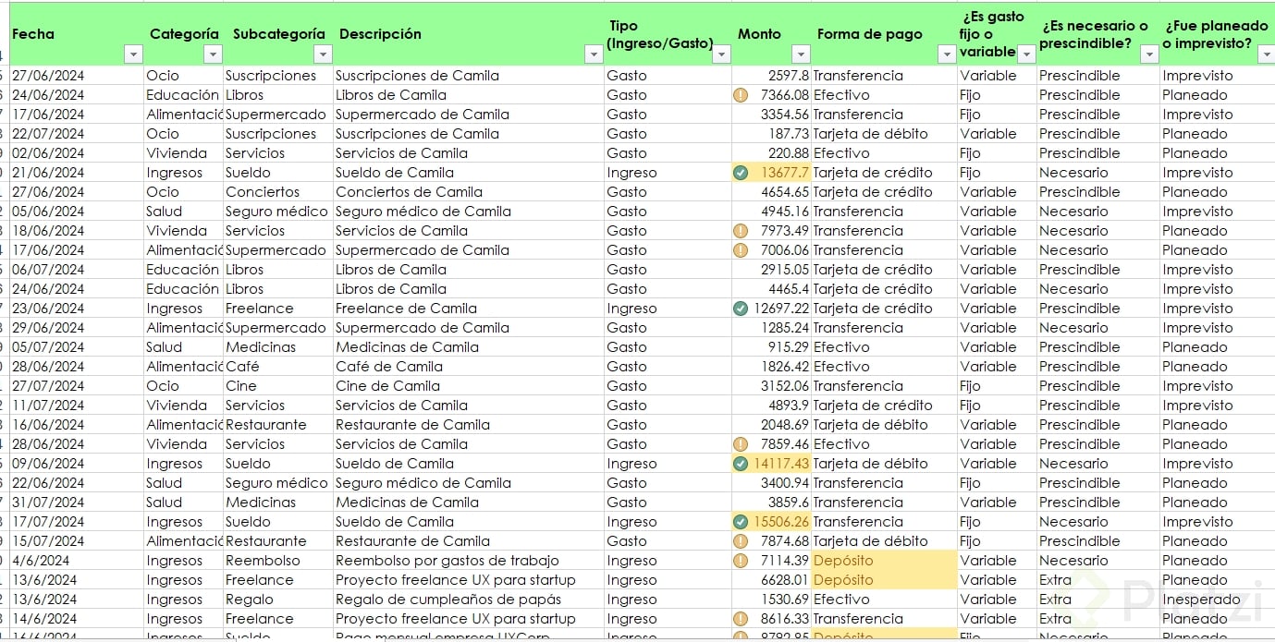Click 'Ocio' in the 22/07/2024 row

click(163, 134)
